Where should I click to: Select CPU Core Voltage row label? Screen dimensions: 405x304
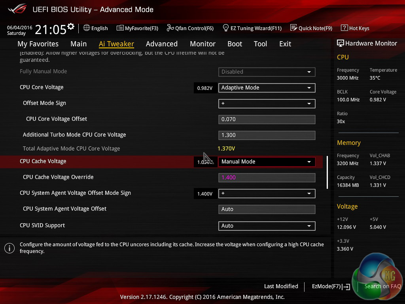coord(42,87)
